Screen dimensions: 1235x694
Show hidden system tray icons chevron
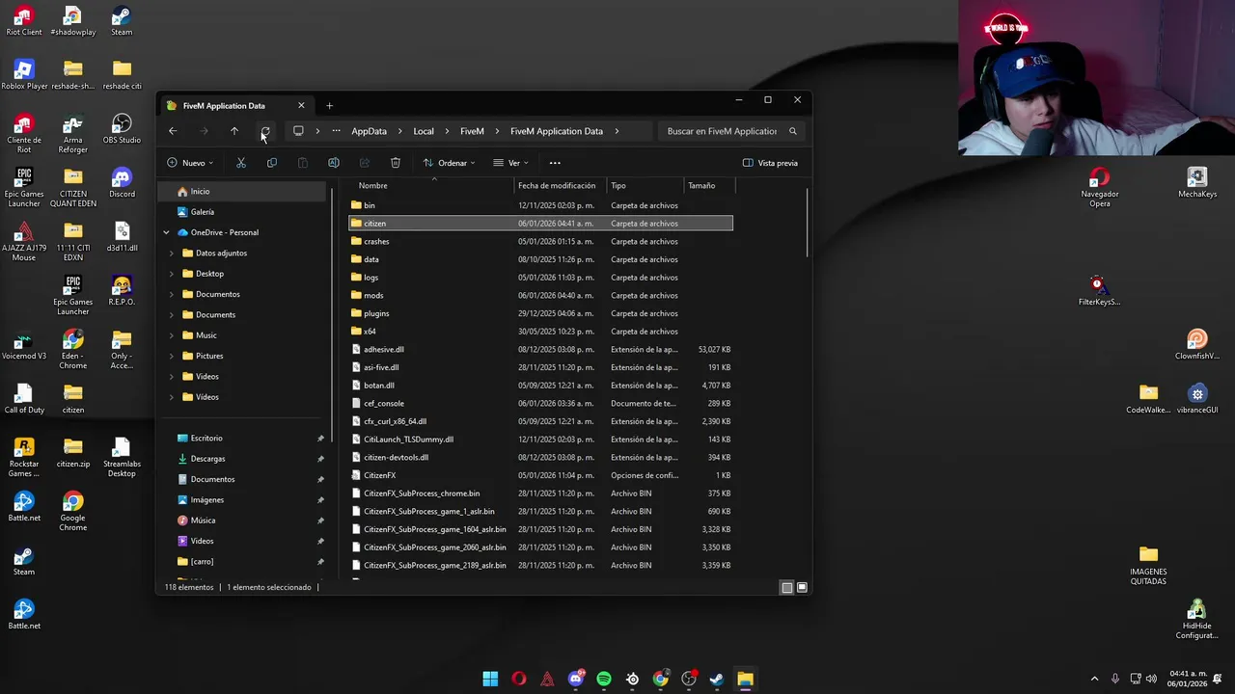pos(1094,679)
